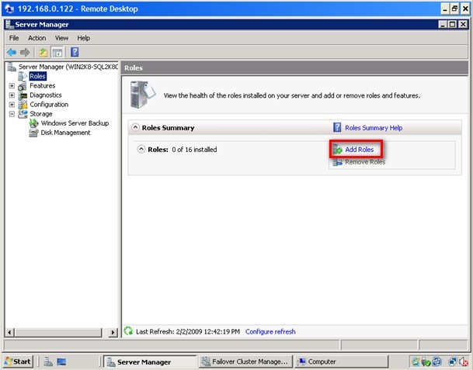The height and width of the screenshot is (370, 473).
Task: Toggle the Show/Hide console tree icon
Action: [57, 53]
